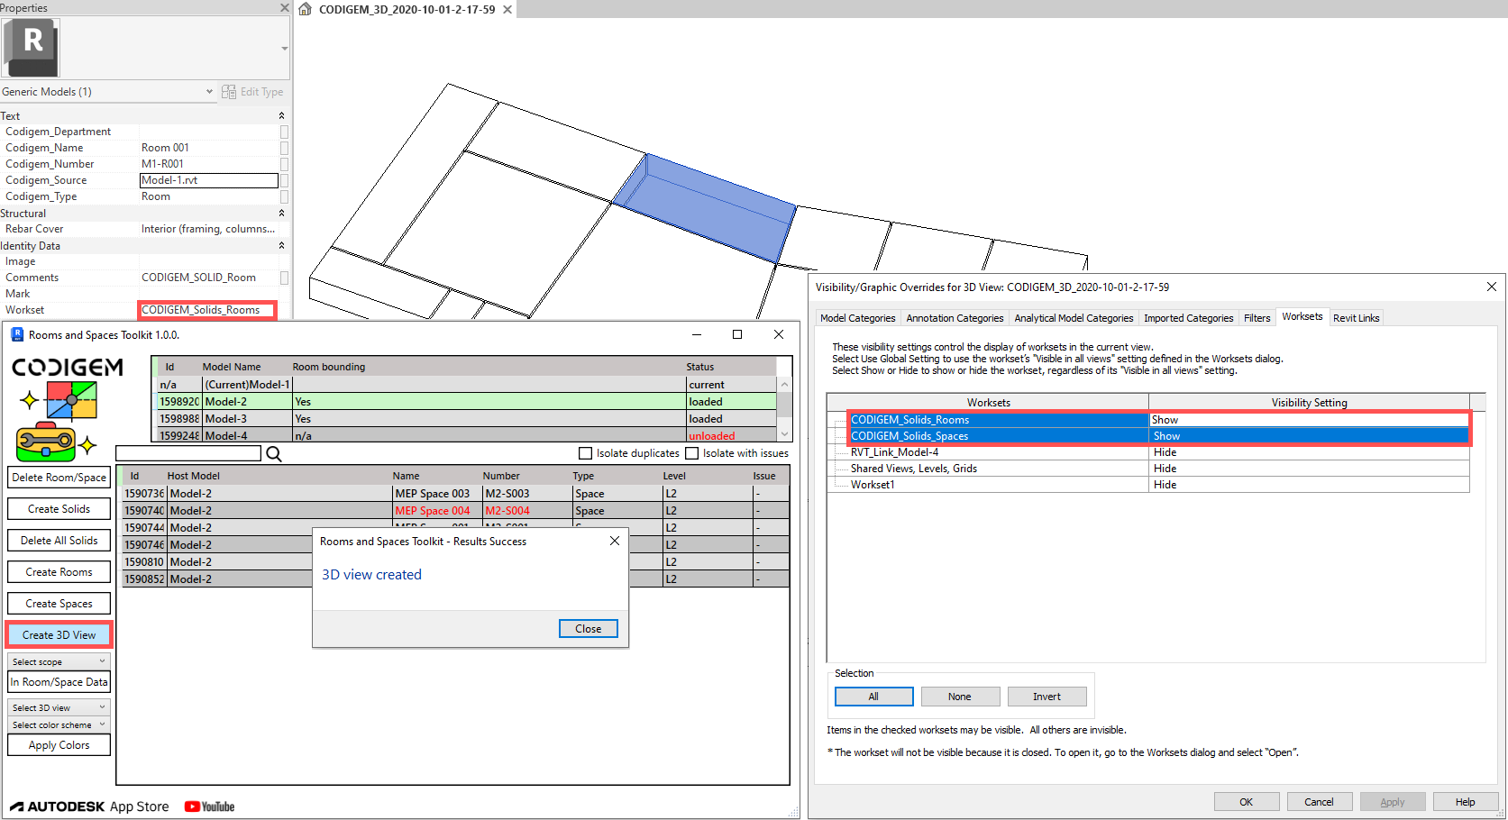Open the YouTube link icon
This screenshot has width=1508, height=820.
(x=209, y=806)
